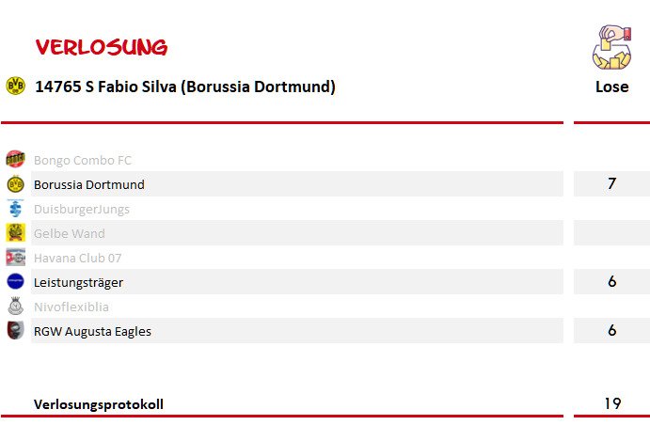This screenshot has width=650, height=441.
Task: Click the Lose column header
Action: 611,87
